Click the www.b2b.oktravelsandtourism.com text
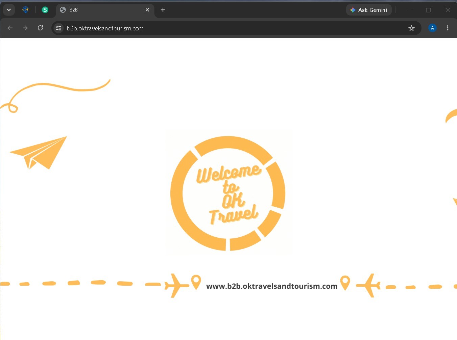This screenshot has width=457, height=340. 272,286
